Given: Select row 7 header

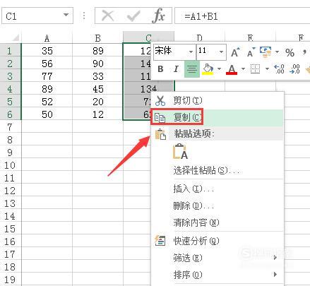Looking at the screenshot, I should pyautogui.click(x=11, y=127).
